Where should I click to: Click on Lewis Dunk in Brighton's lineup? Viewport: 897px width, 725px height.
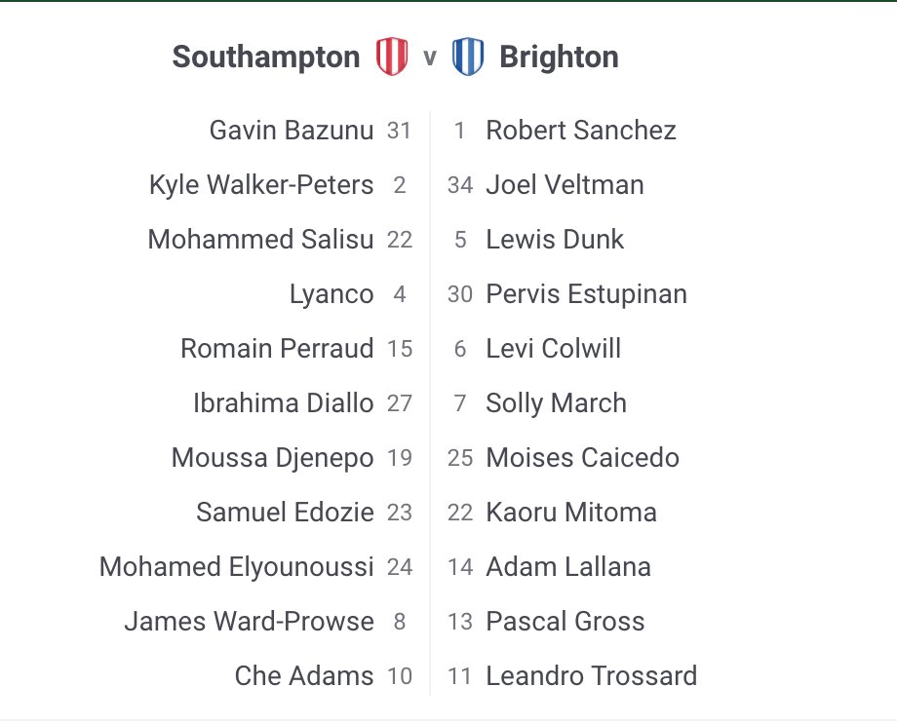555,240
